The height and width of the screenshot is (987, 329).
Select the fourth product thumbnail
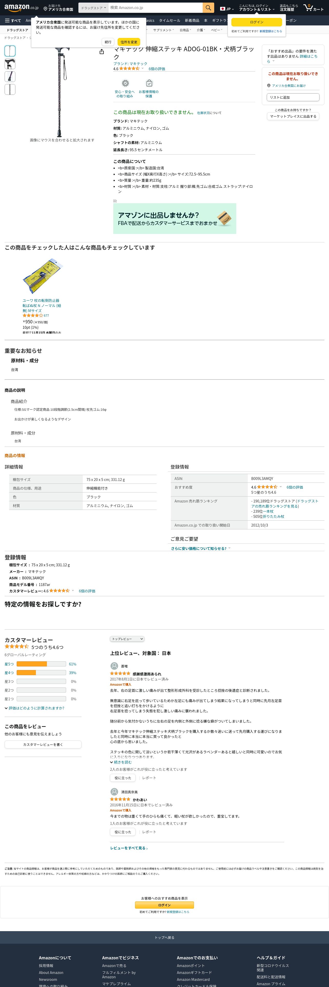10,89
